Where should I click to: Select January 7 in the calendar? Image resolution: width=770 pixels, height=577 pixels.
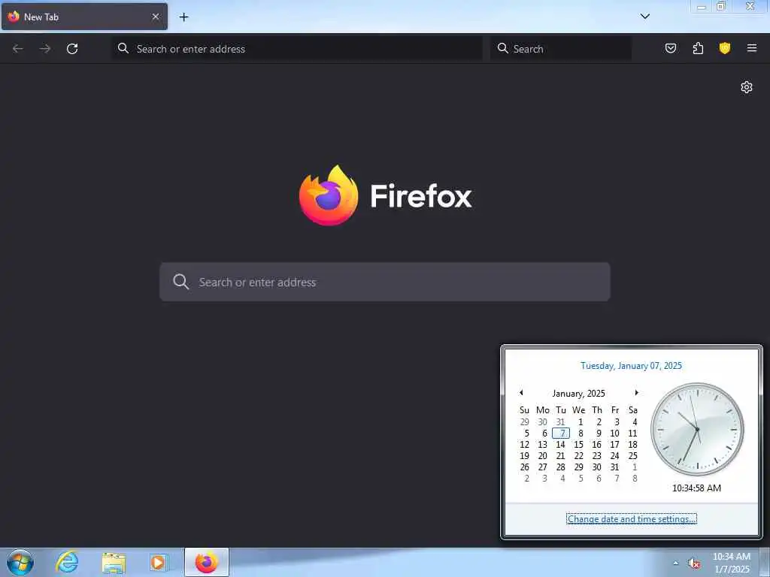(x=561, y=434)
